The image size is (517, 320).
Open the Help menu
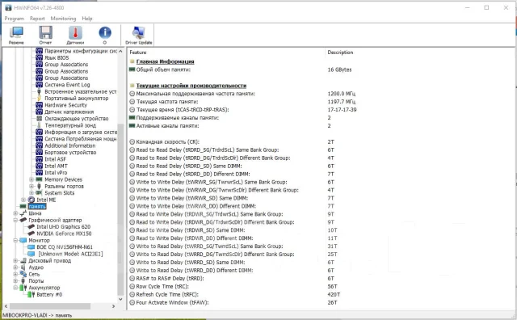point(87,19)
